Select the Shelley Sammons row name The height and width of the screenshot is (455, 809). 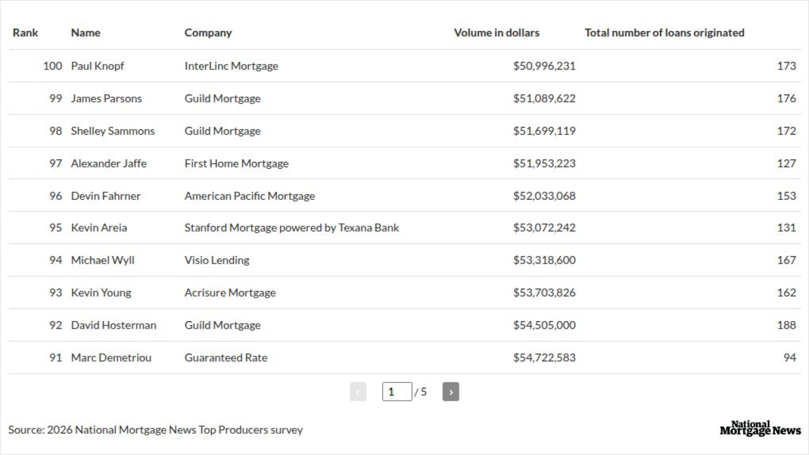(113, 131)
